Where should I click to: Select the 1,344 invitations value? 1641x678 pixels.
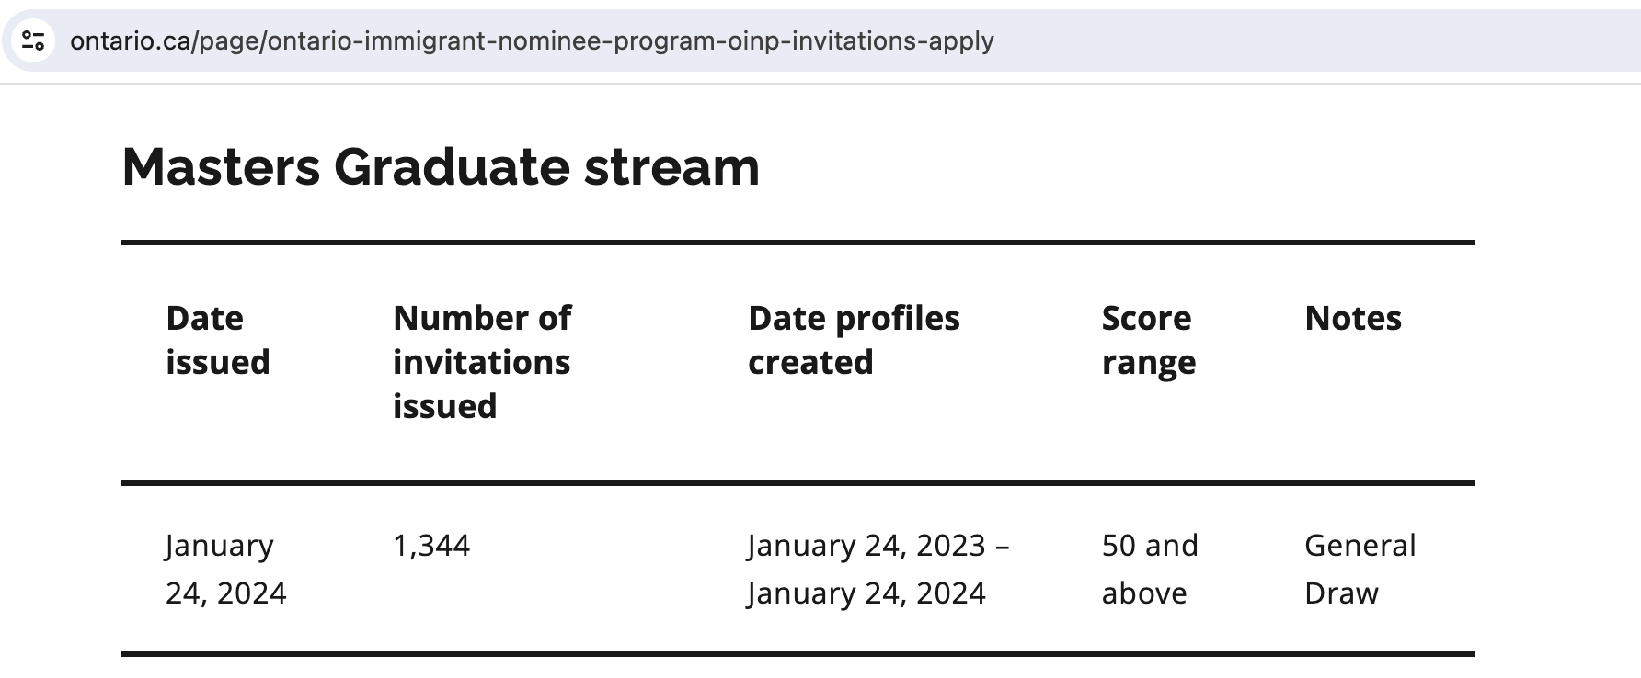pos(431,546)
